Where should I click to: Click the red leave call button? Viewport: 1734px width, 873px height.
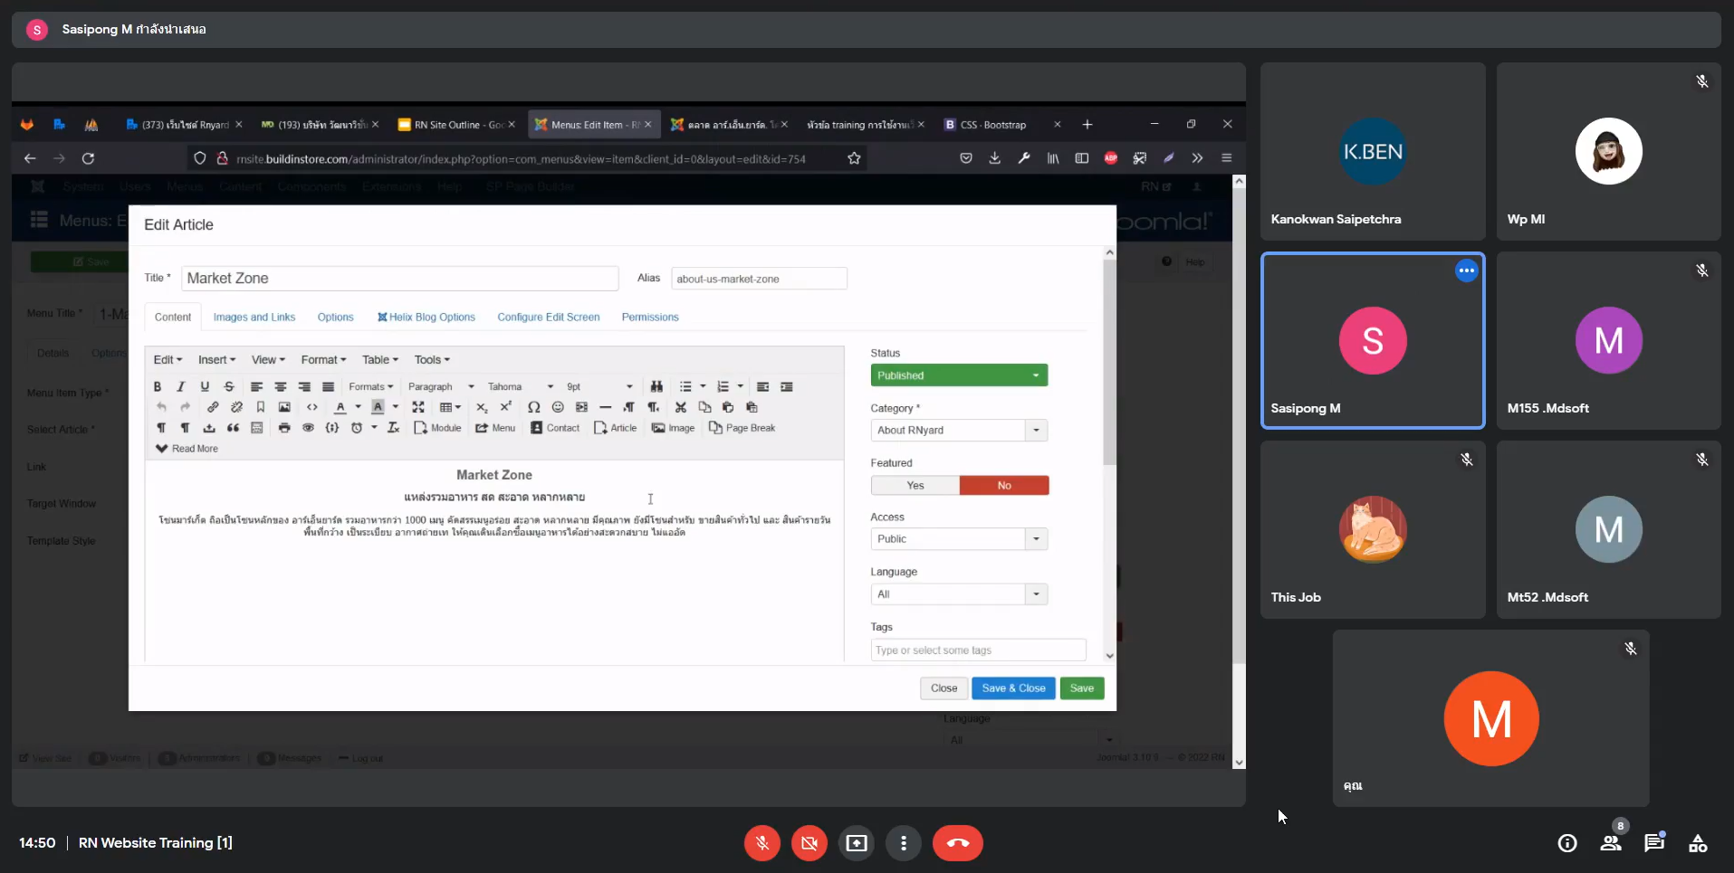[957, 843]
